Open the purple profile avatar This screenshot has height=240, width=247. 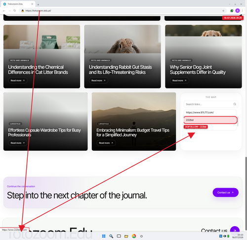pyautogui.click(x=238, y=11)
